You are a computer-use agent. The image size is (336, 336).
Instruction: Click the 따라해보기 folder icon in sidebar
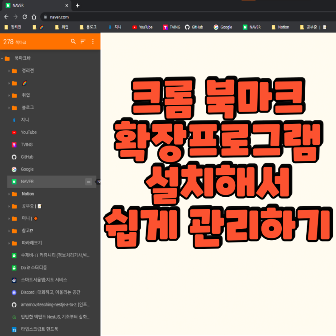click(14, 243)
